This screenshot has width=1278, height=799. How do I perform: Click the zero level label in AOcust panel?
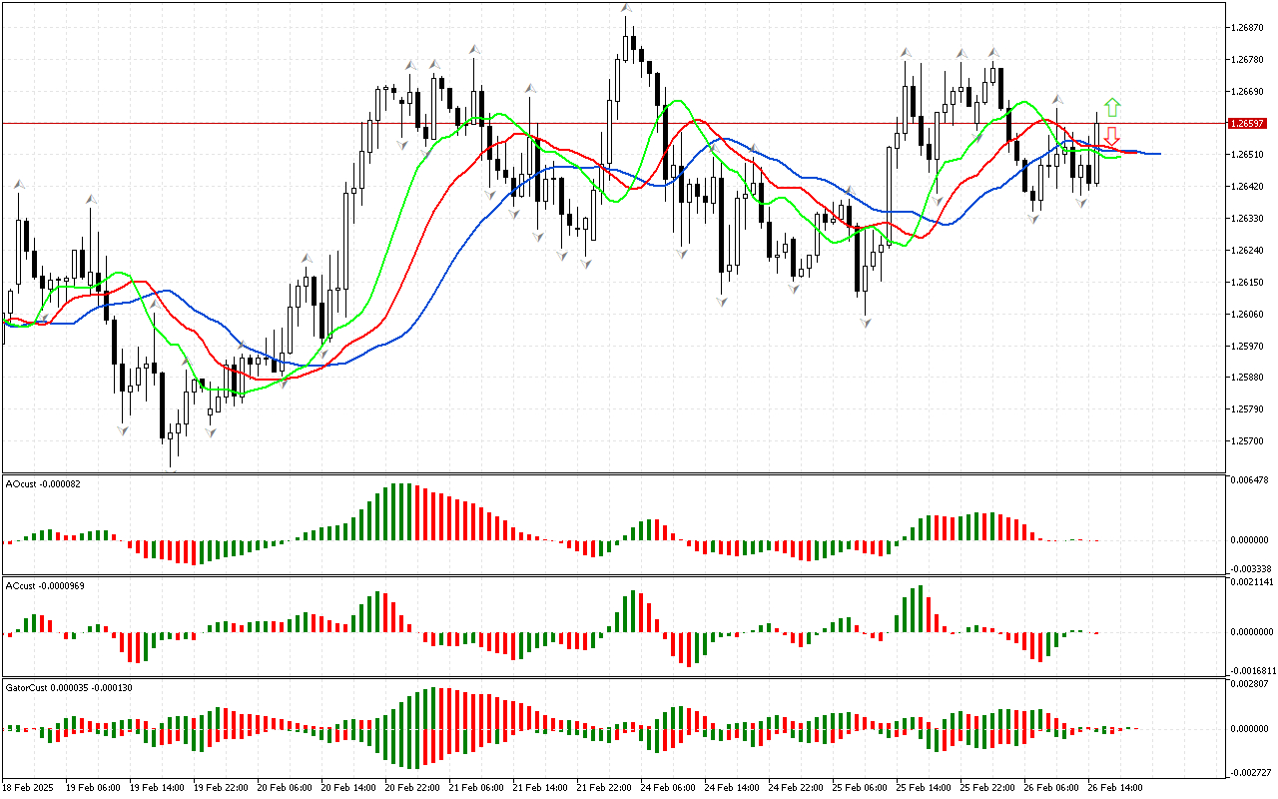[1251, 540]
